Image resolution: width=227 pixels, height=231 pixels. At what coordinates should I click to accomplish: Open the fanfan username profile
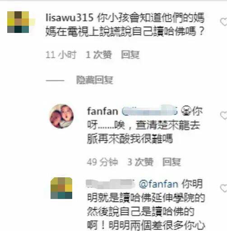(x=102, y=111)
